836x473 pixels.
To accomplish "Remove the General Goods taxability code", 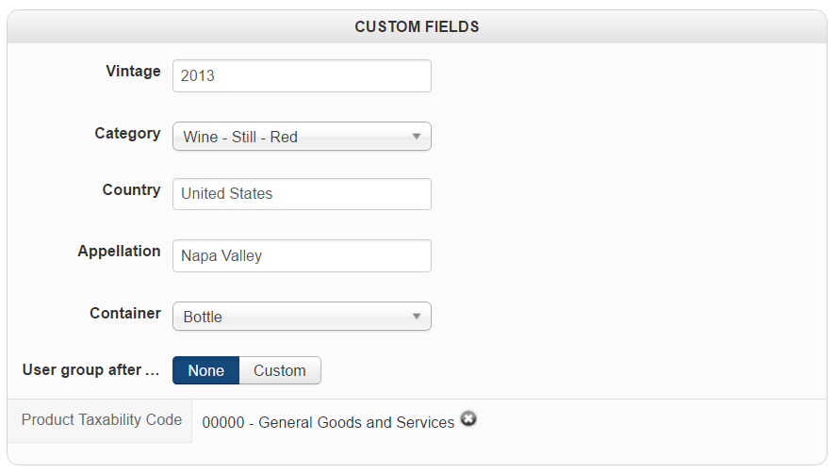I will click(468, 420).
